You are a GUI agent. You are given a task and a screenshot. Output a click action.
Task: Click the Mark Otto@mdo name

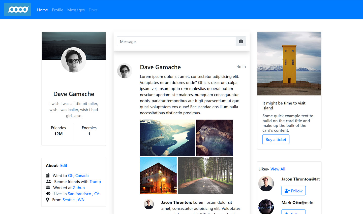click(x=297, y=203)
